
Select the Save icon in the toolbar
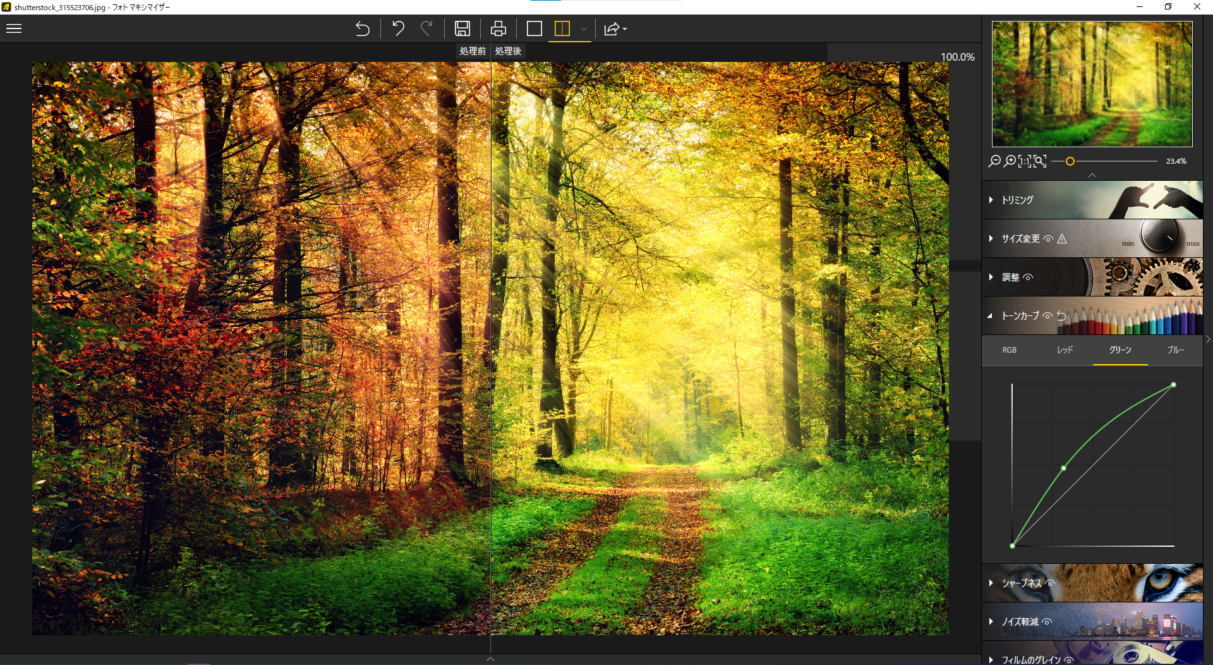(463, 28)
